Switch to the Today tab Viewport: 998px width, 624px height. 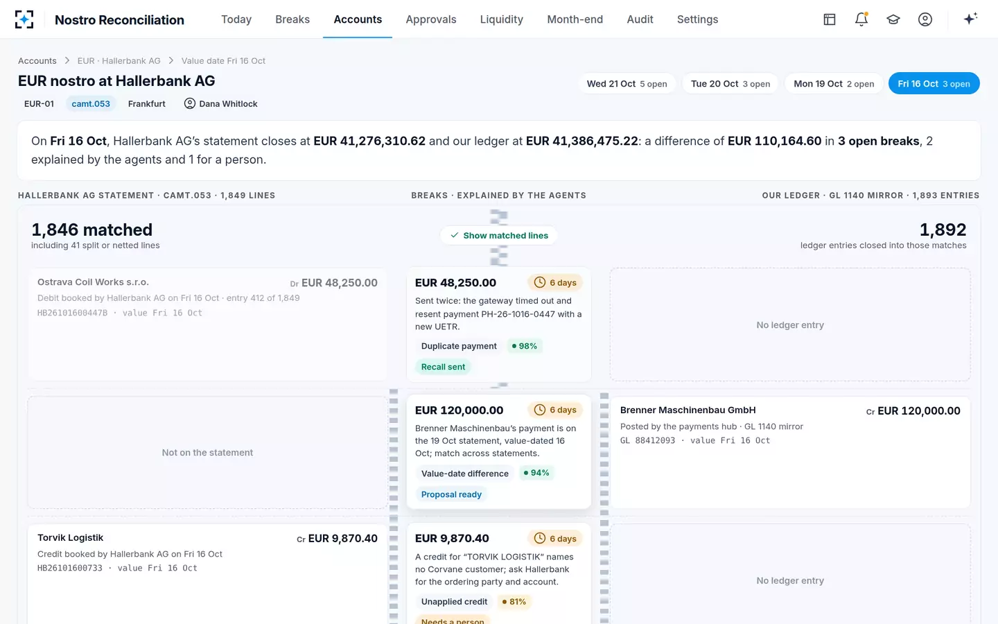pos(236,19)
